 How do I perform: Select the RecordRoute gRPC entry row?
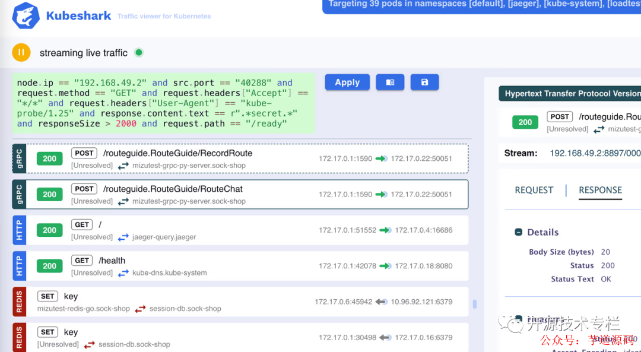click(x=240, y=158)
